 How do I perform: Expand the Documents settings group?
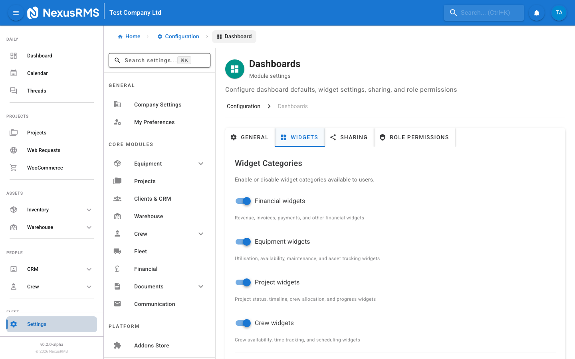[201, 286]
